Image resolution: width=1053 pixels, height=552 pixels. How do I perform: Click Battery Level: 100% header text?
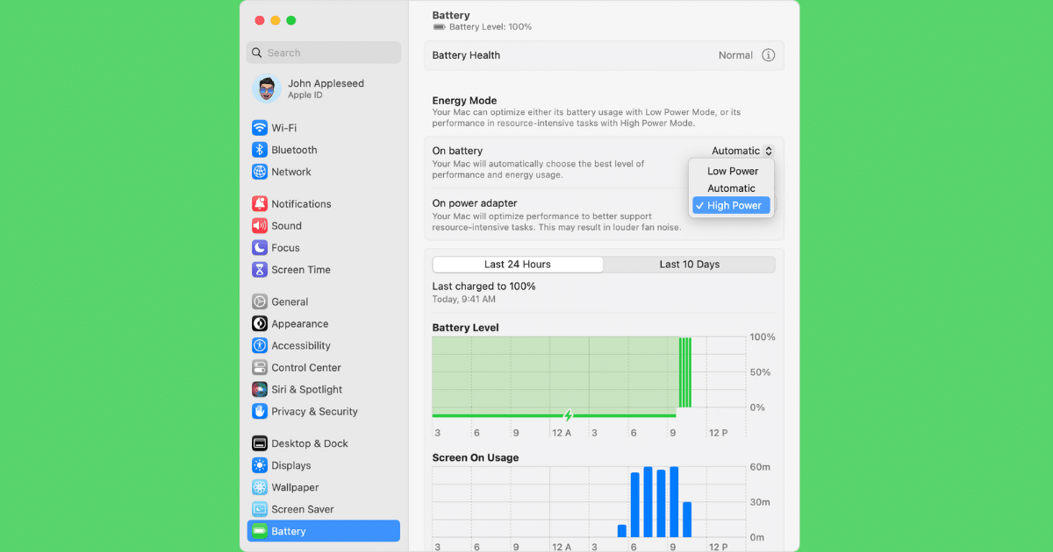pos(491,27)
